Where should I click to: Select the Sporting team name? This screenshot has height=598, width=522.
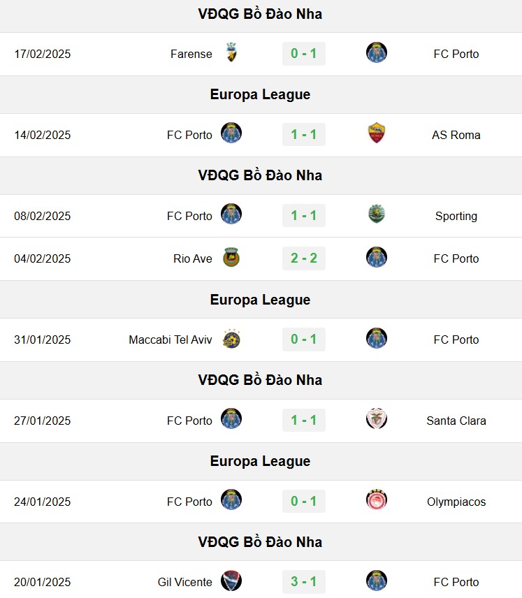[456, 217]
